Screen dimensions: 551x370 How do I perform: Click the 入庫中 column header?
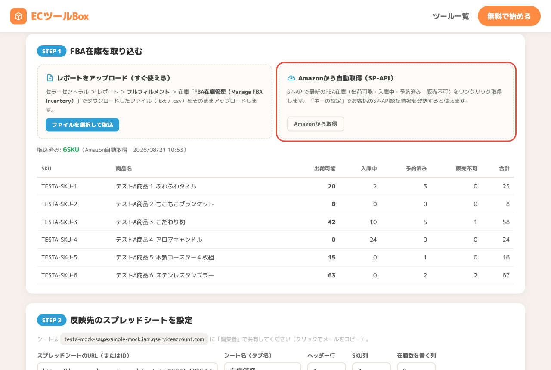point(369,168)
